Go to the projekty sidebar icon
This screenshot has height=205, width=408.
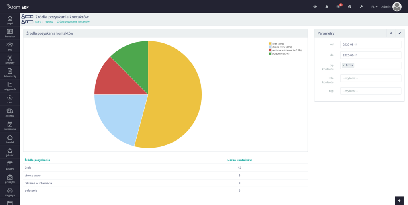tap(10, 59)
